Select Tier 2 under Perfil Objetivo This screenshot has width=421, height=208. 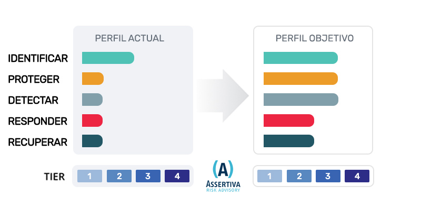point(299,176)
